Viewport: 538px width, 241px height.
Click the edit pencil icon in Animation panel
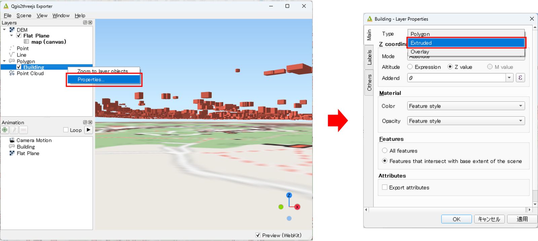point(14,130)
